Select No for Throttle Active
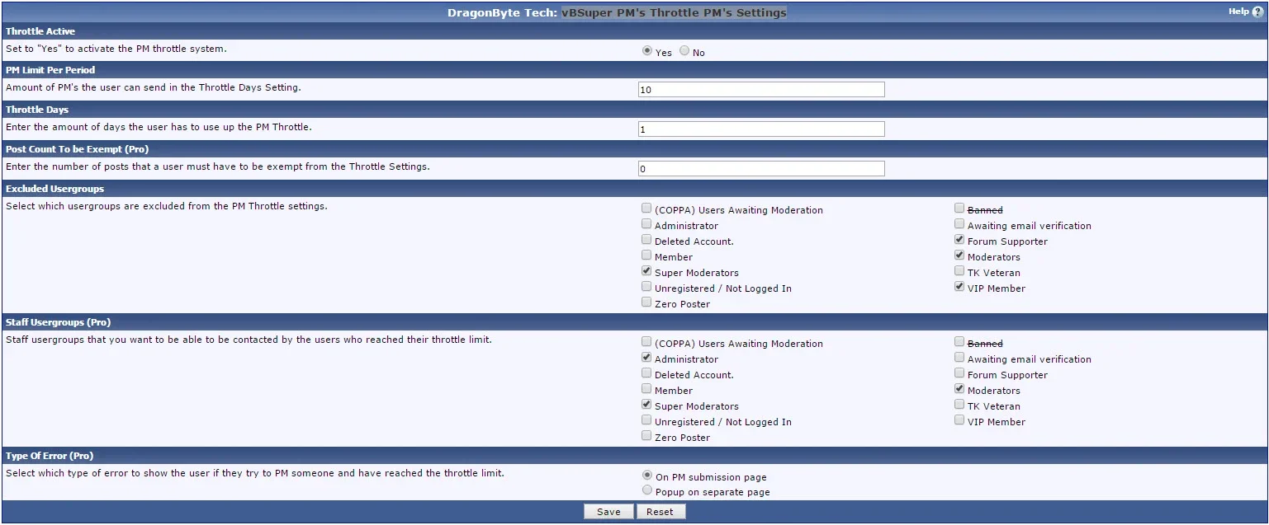Viewport: 1269px width, 525px height. (x=684, y=51)
